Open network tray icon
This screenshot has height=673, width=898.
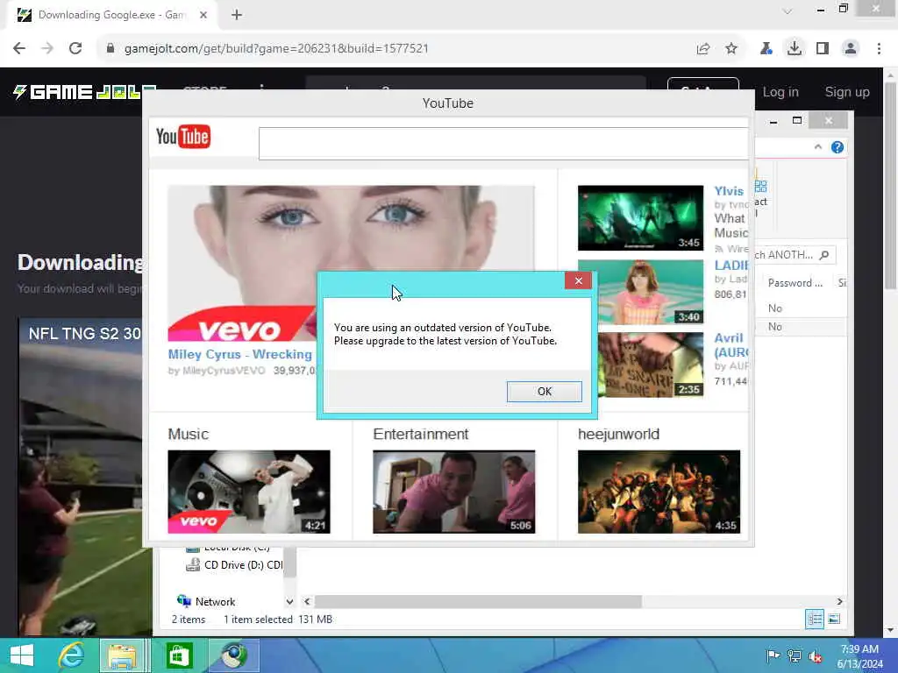[794, 655]
